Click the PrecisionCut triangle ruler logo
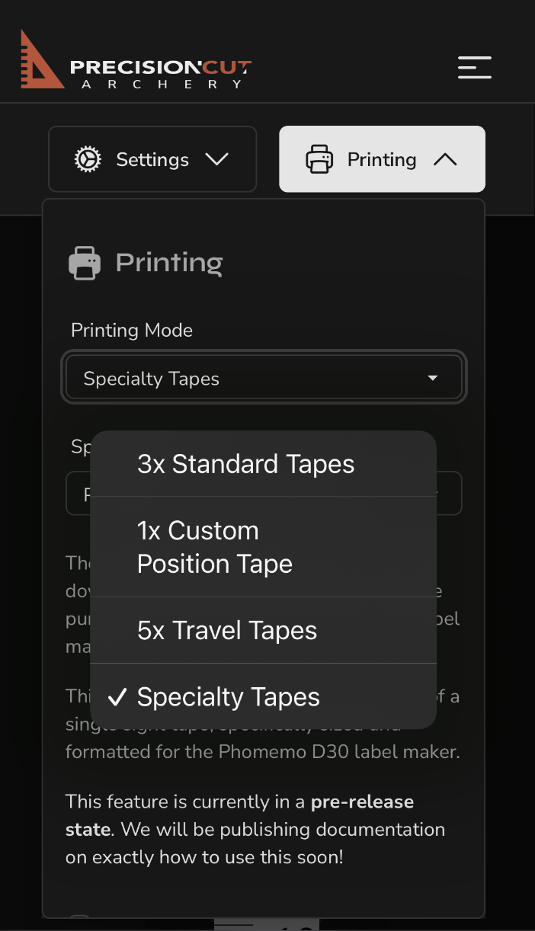 (x=40, y=60)
